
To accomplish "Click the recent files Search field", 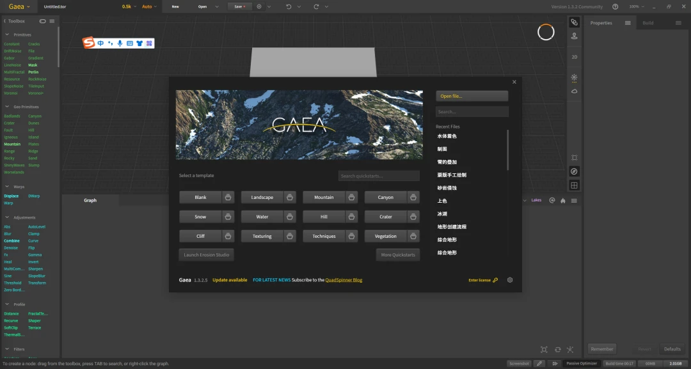I will [x=472, y=112].
